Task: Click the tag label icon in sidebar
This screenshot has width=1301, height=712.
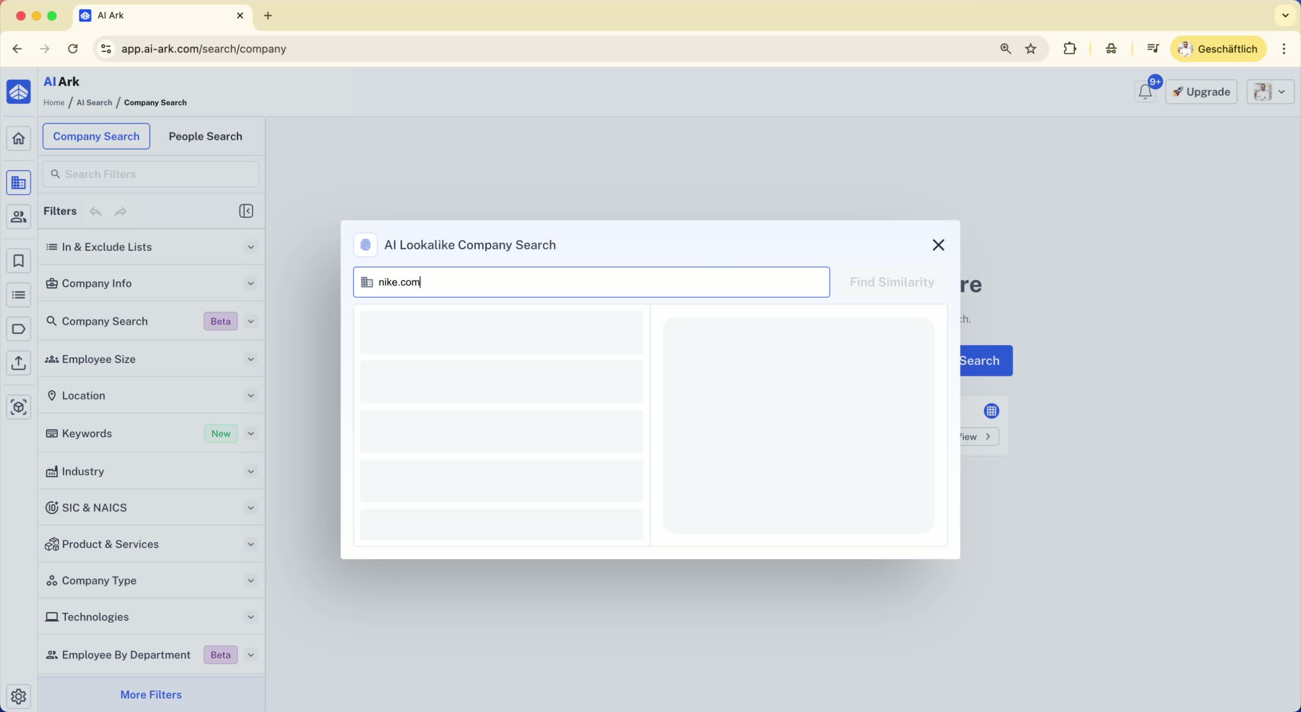Action: [x=19, y=329]
